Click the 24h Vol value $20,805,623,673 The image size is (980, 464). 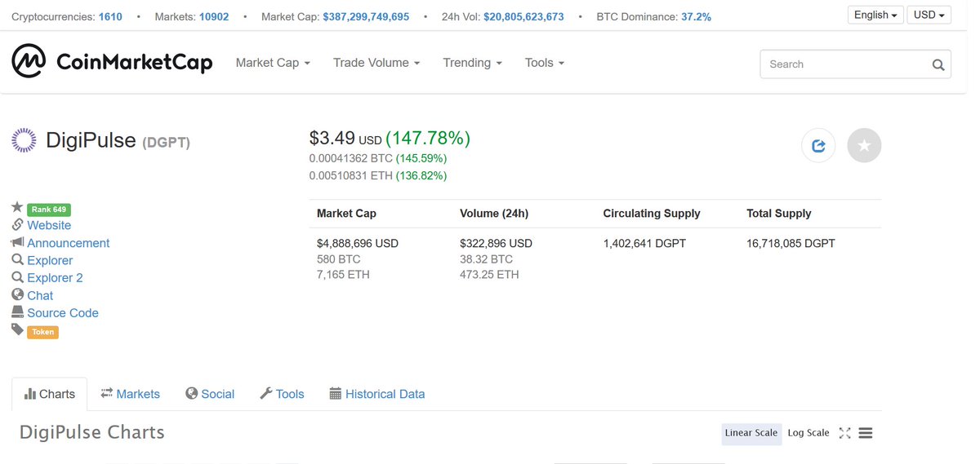click(523, 16)
